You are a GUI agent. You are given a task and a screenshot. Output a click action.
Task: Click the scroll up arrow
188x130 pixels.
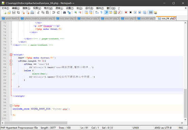(x=185, y=23)
